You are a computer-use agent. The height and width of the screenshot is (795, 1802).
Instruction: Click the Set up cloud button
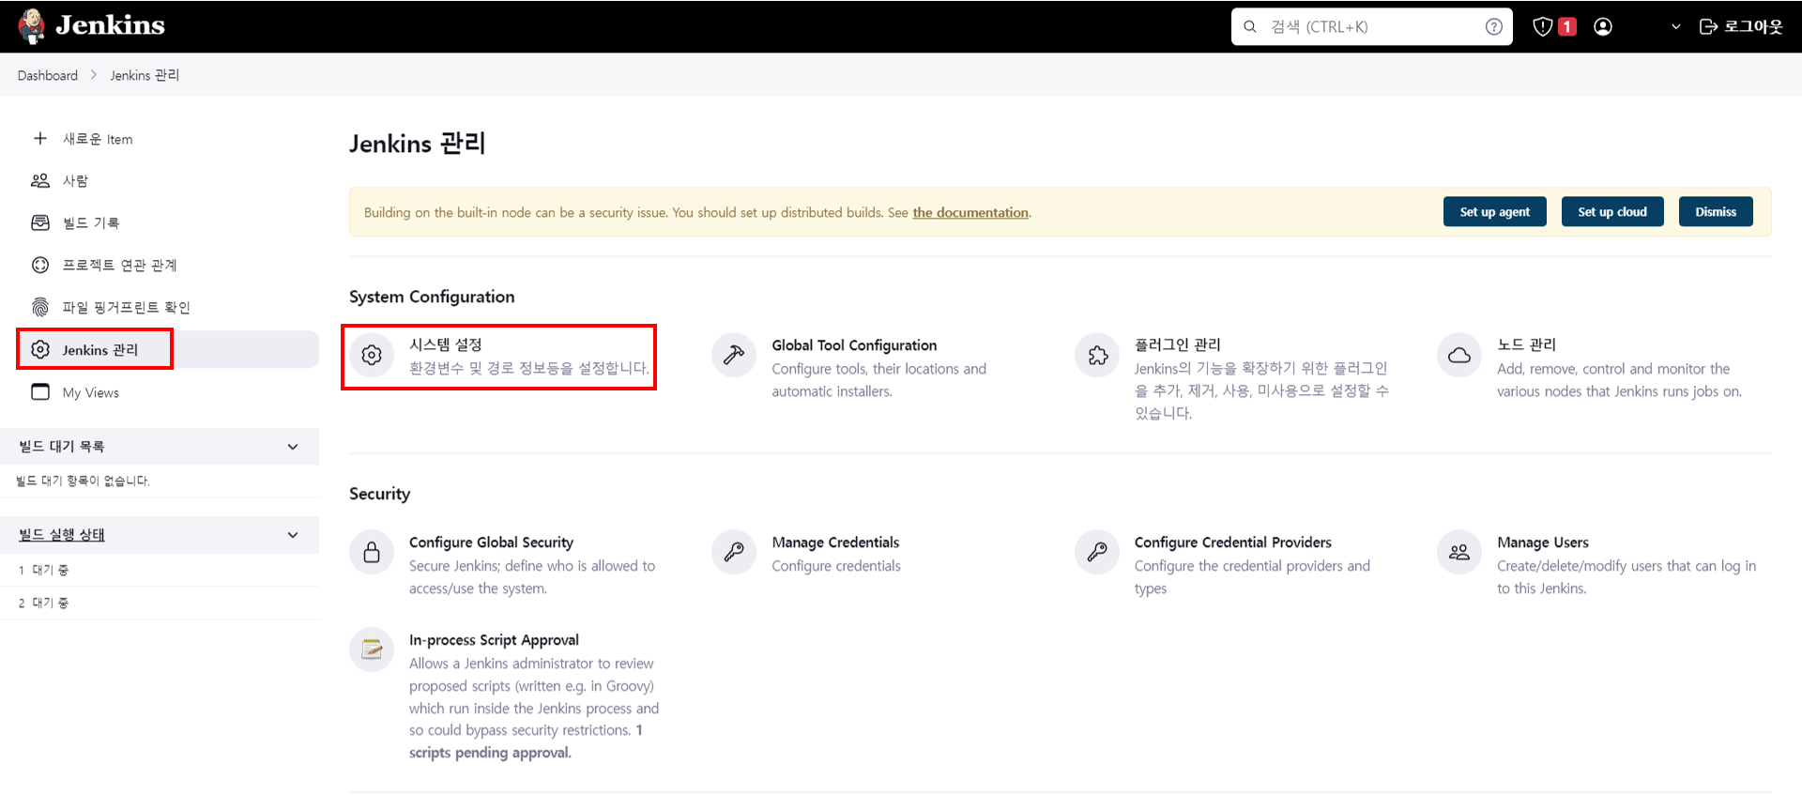1612,212
